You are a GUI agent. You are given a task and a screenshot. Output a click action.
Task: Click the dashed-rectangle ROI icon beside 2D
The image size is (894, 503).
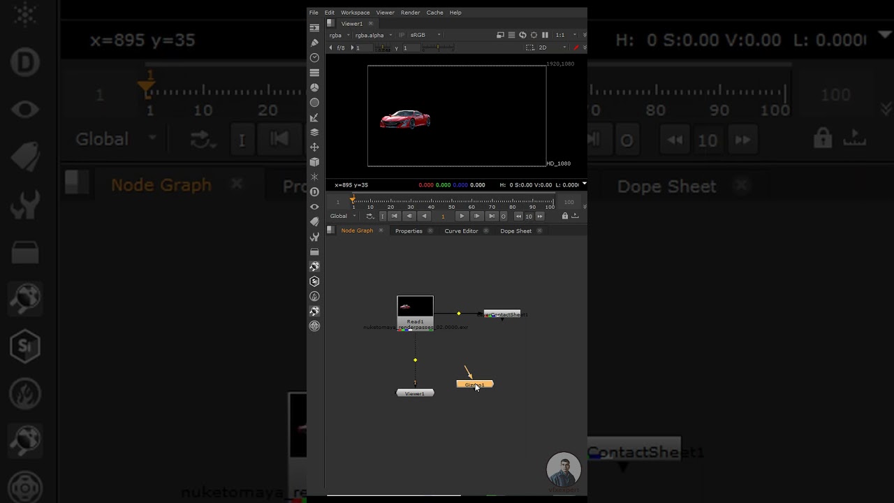[x=530, y=48]
